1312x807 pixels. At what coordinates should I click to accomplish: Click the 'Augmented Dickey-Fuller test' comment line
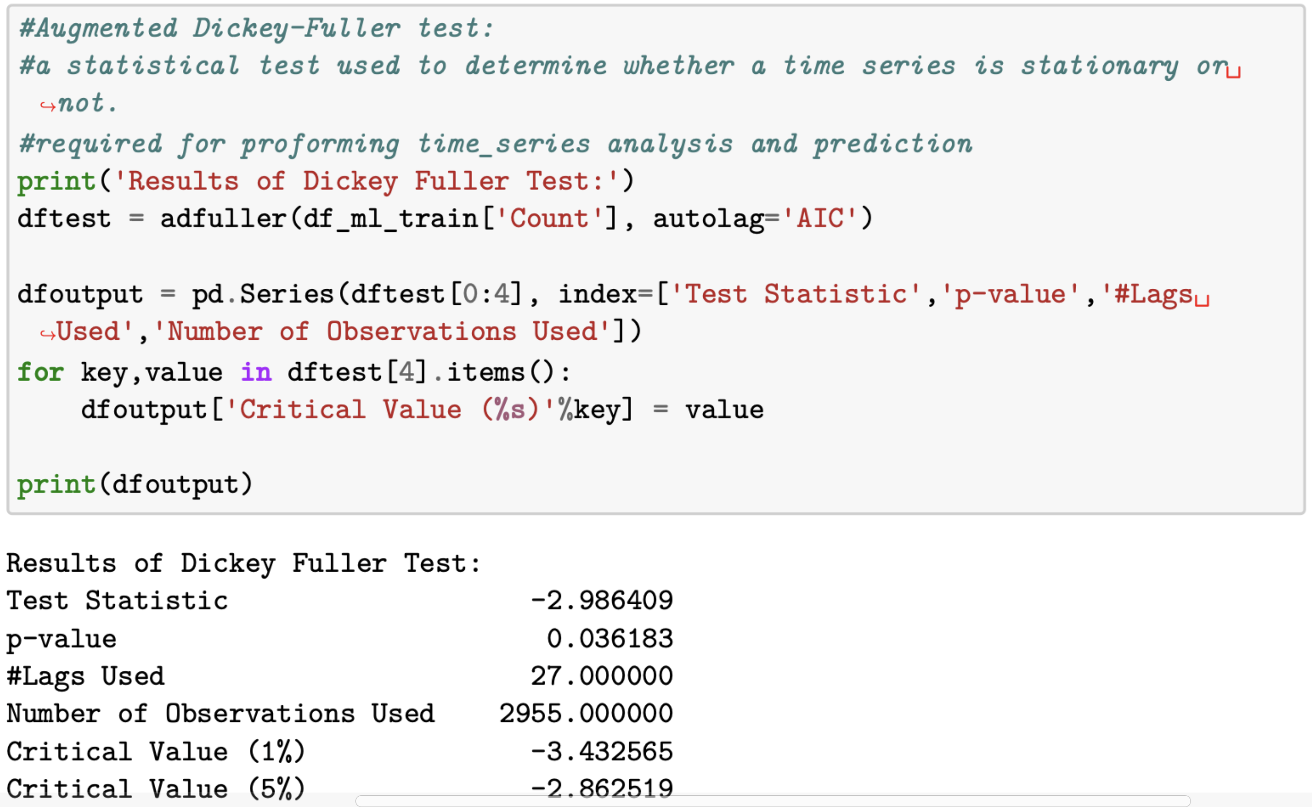[256, 28]
